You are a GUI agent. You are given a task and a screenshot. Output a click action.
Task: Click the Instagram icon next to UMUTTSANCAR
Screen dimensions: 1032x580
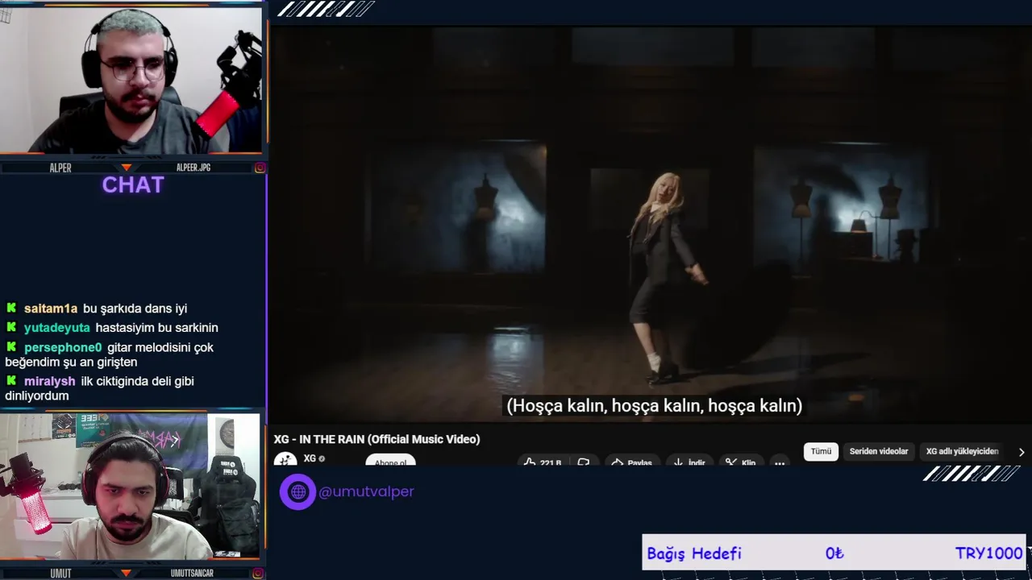click(x=260, y=574)
